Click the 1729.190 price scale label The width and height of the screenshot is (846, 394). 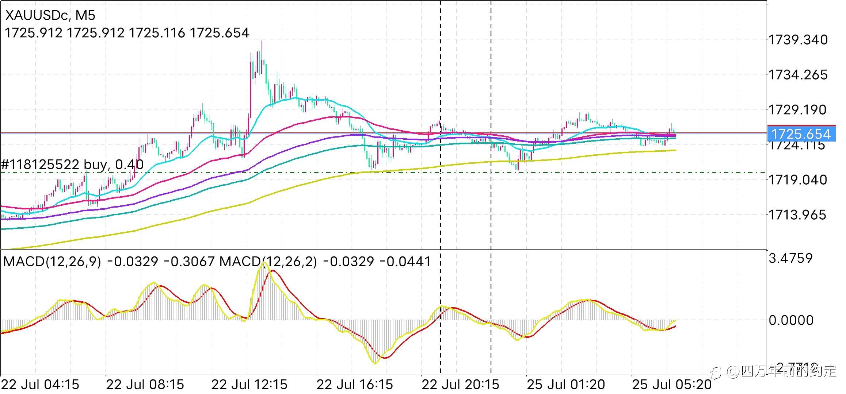797,110
